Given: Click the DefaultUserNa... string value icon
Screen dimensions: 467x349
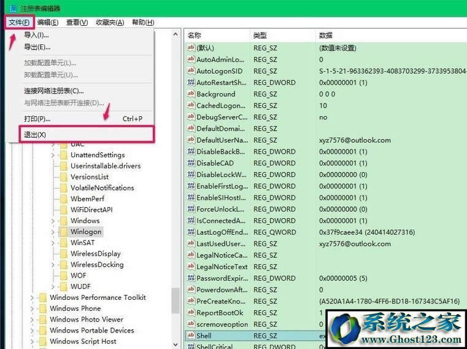Looking at the screenshot, I should tap(191, 139).
